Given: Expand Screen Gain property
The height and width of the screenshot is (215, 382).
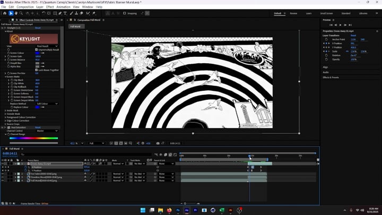Looking at the screenshot, I should (x=5, y=56).
